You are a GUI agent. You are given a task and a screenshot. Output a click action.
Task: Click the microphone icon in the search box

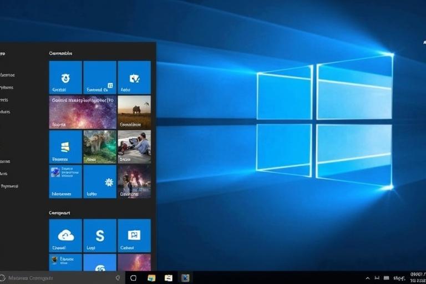pos(118,278)
